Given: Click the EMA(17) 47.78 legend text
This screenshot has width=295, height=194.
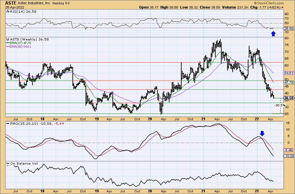Looking at the screenshot, I should 21,43.
